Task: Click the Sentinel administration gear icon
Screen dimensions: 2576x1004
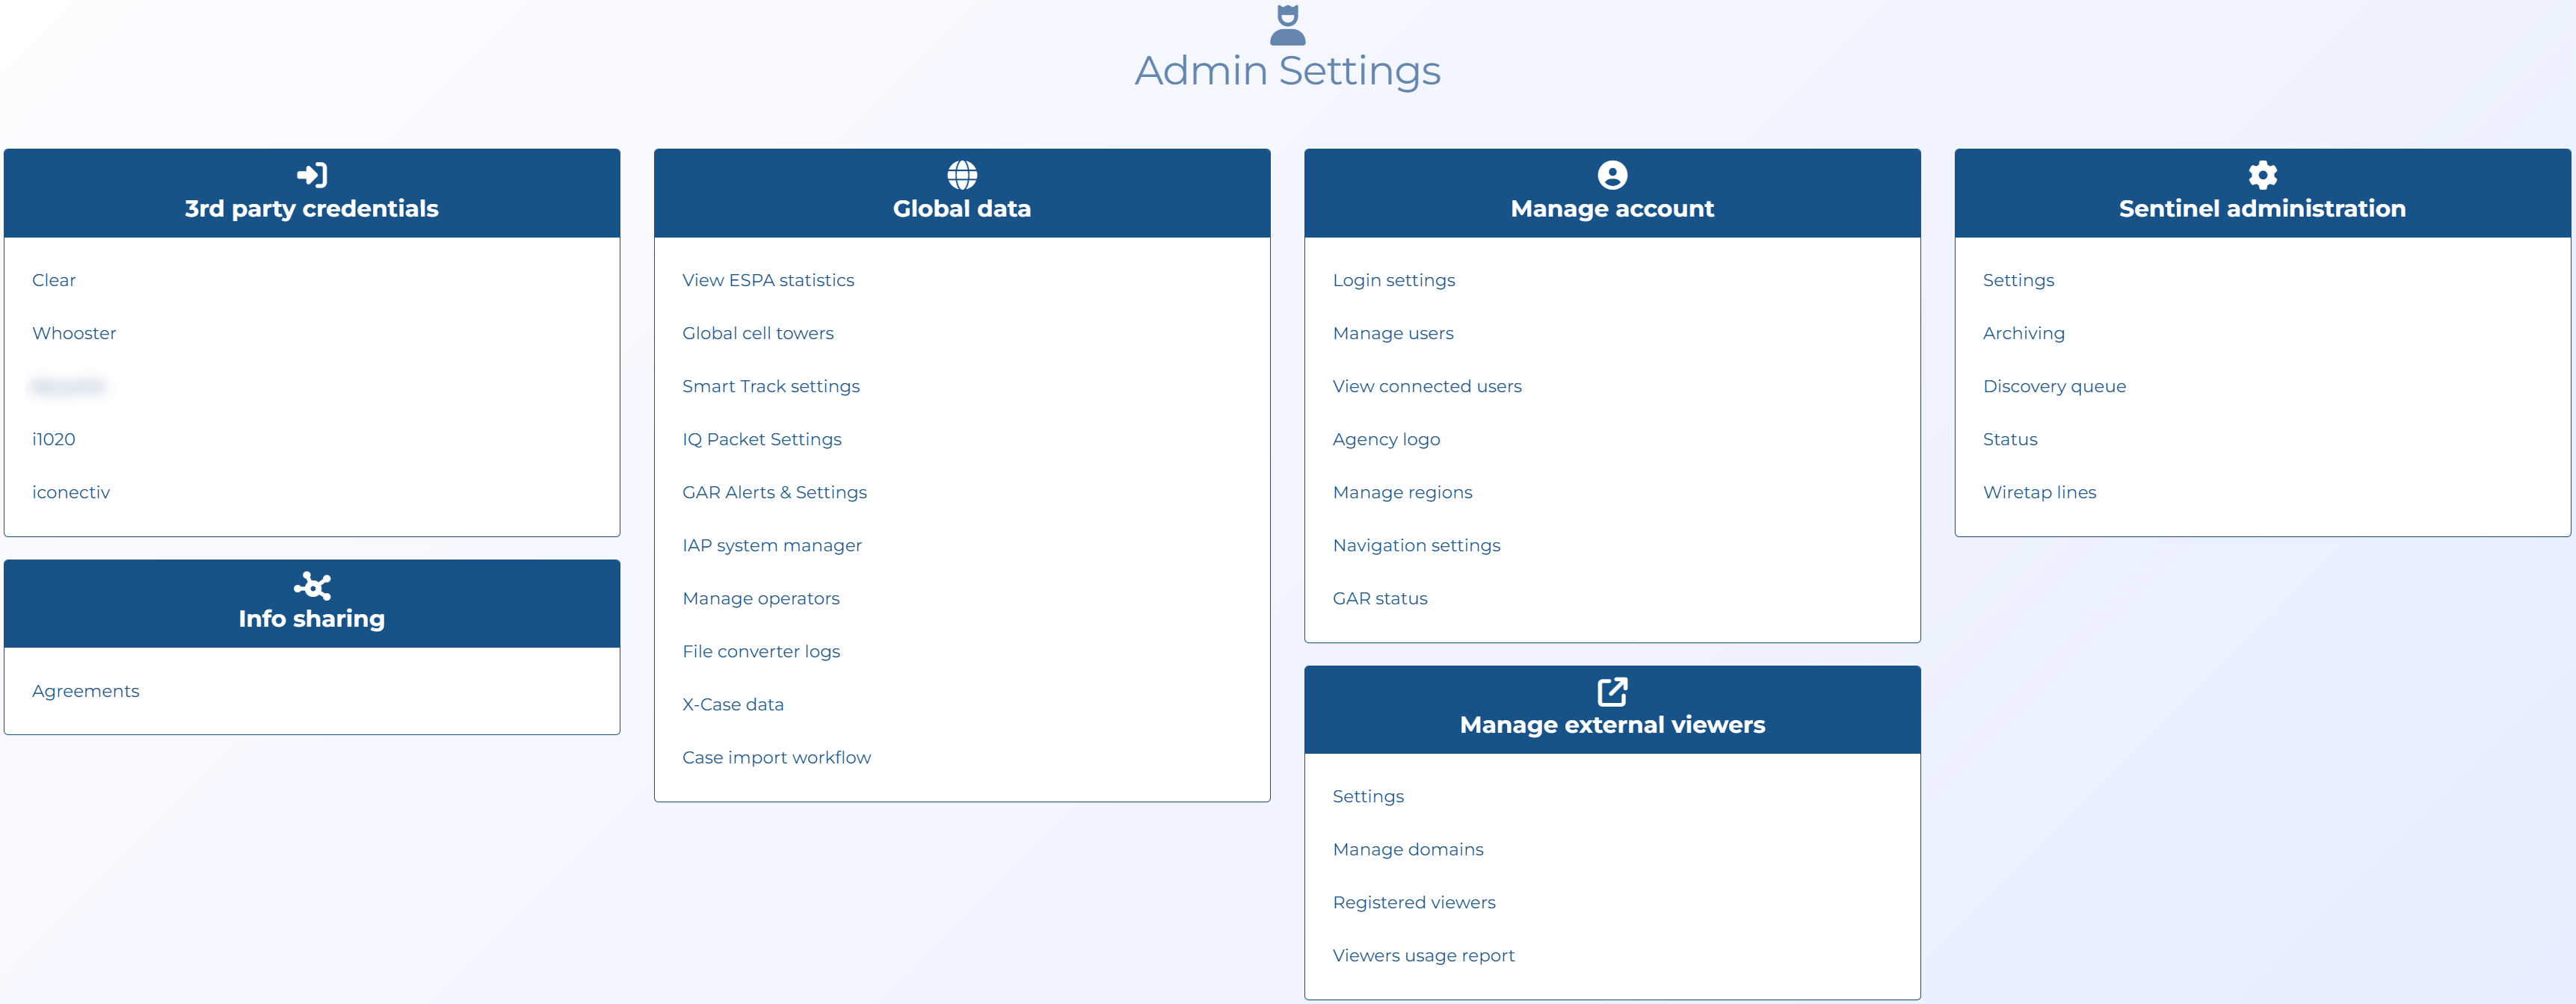Action: (2262, 175)
